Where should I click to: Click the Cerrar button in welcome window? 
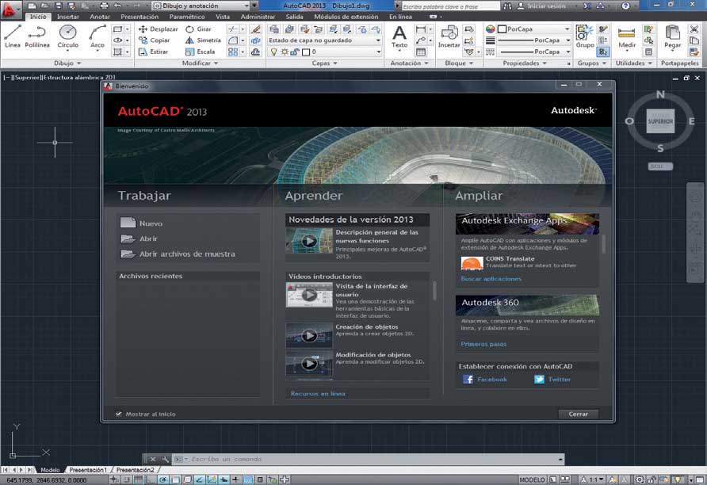coord(578,414)
